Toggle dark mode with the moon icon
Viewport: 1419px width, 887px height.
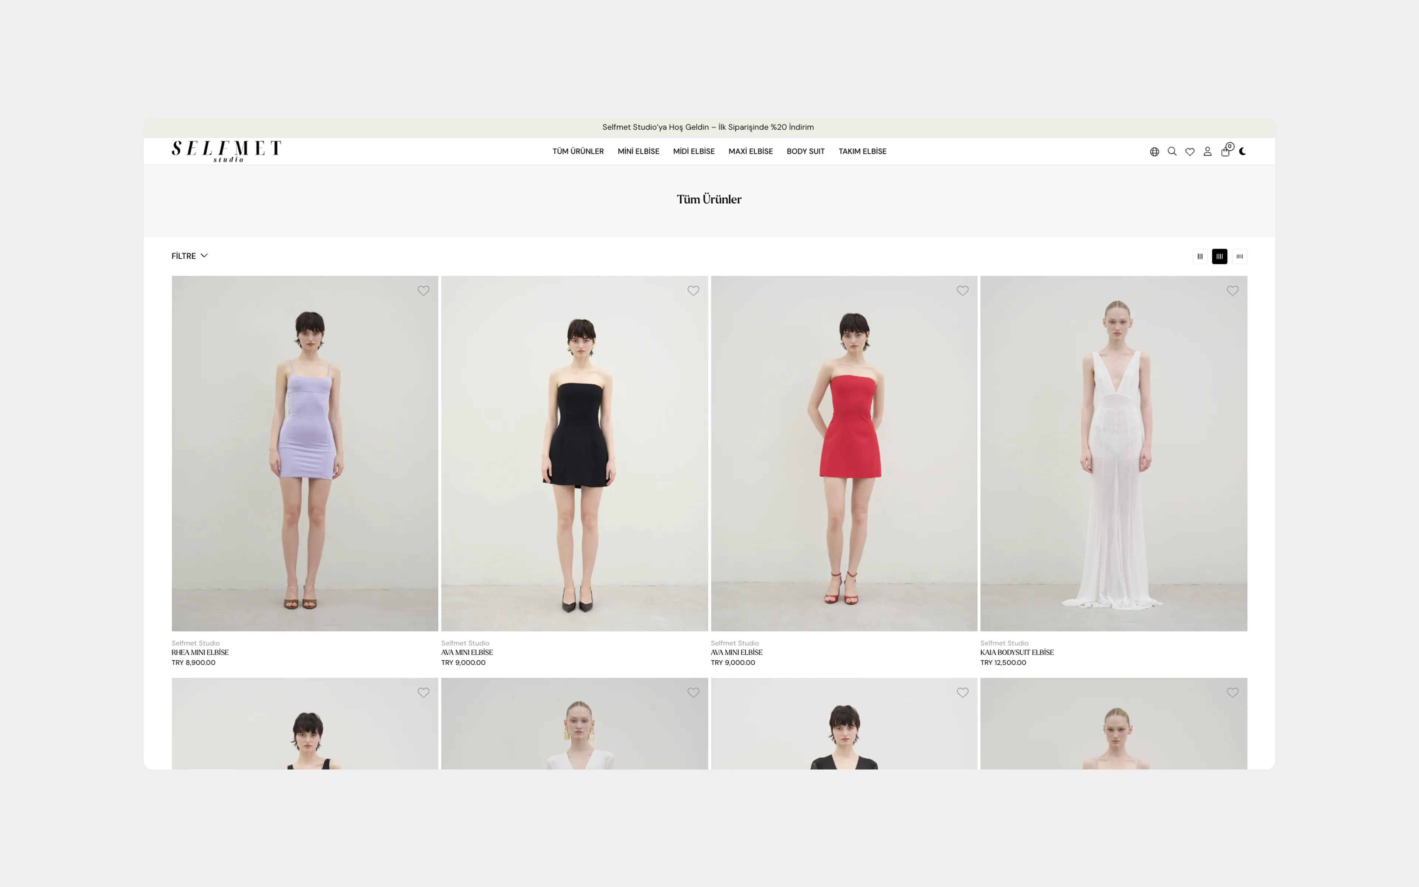point(1242,152)
